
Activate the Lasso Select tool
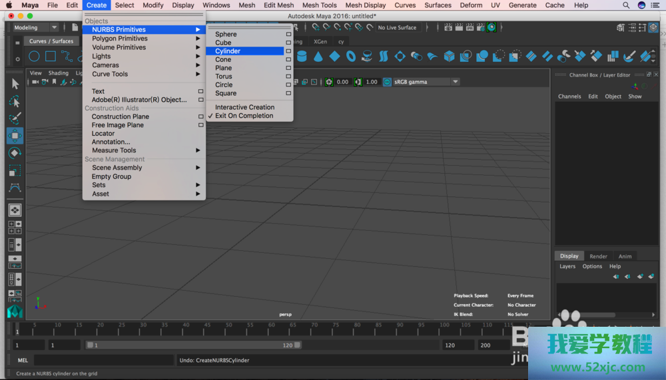point(15,102)
